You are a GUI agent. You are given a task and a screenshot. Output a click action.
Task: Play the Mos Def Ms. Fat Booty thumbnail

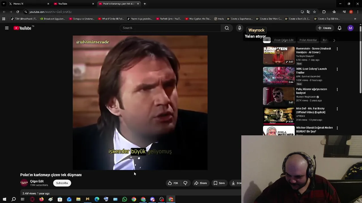click(x=279, y=115)
